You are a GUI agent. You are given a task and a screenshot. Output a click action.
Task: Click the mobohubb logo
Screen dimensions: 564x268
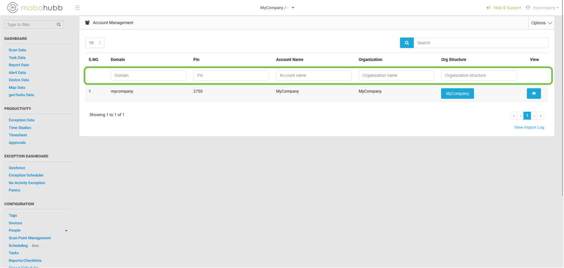tap(35, 8)
